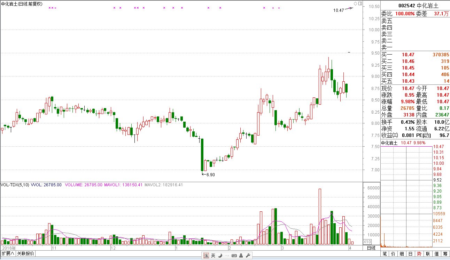
Task: Click the 2016年 date label on time axis
Action: (9, 248)
